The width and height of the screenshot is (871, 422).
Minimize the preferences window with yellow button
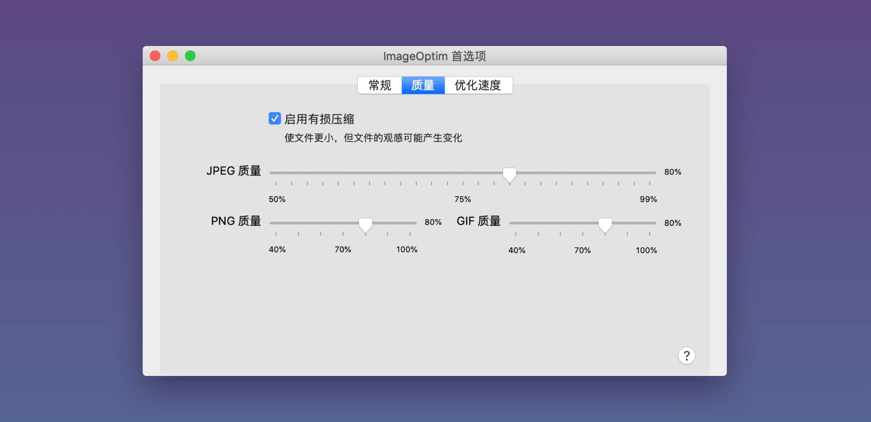click(x=172, y=56)
